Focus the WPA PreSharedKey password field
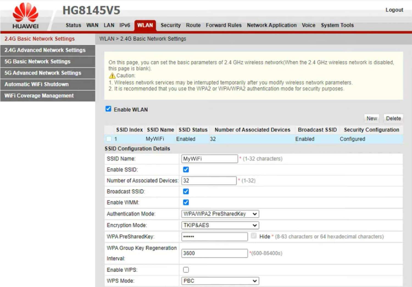 pyautogui.click(x=215, y=237)
